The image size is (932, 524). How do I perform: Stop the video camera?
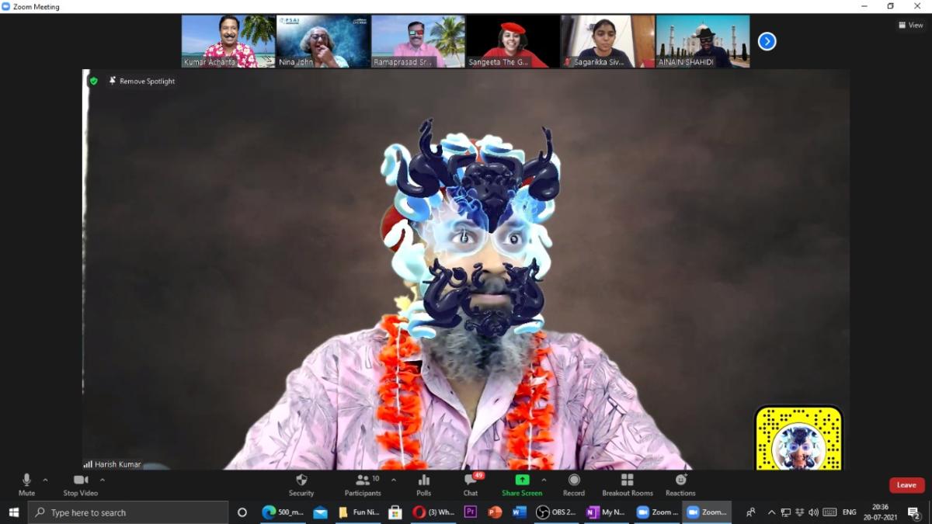[x=80, y=481]
